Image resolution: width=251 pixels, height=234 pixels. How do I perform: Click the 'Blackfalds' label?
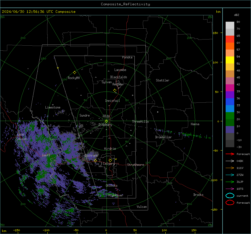(119, 77)
